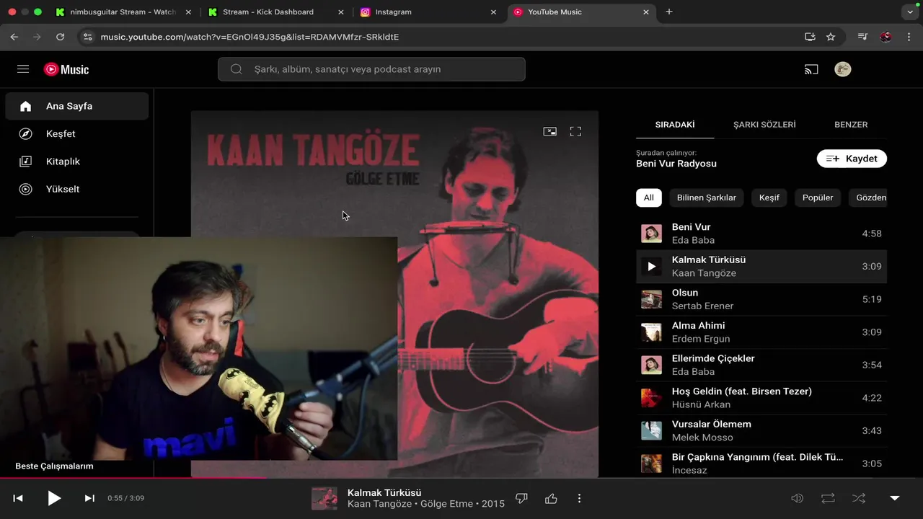Viewport: 923px width, 519px height.
Task: Open Kitaplık in sidebar
Action: point(77,161)
